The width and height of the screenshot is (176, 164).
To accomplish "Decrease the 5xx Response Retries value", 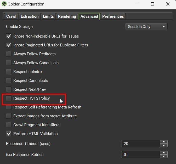I will point(164,156).
